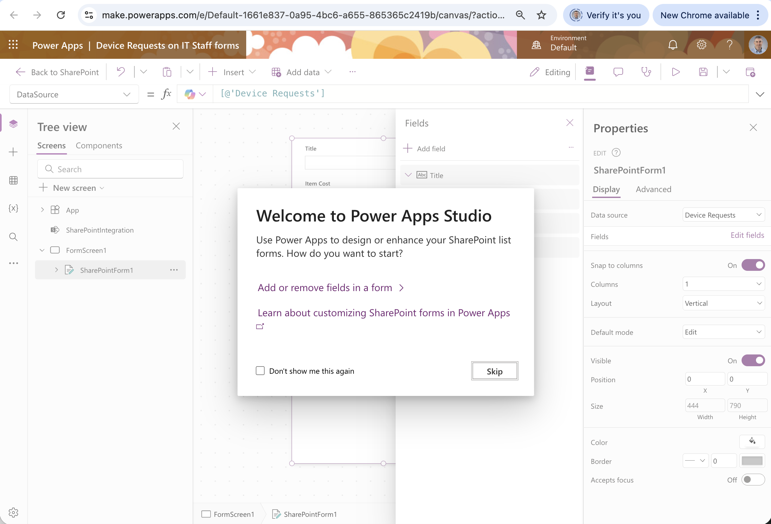
Task: Click the Border color swatch
Action: 752,461
